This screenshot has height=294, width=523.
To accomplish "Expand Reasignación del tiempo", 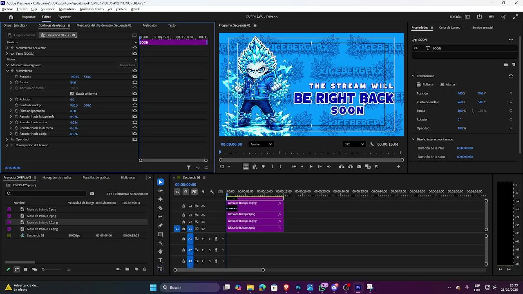I will pyautogui.click(x=7, y=145).
